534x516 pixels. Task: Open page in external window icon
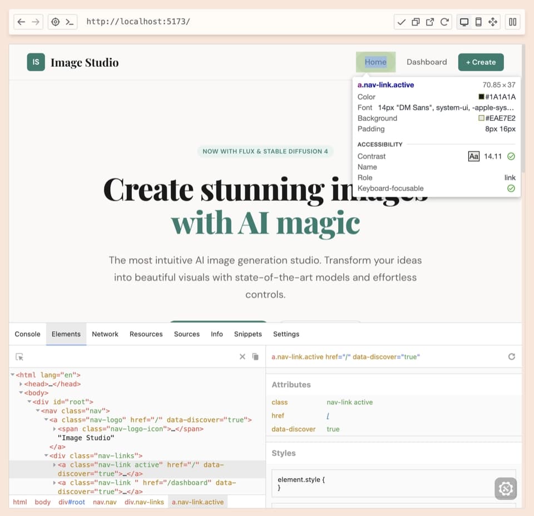click(x=429, y=22)
